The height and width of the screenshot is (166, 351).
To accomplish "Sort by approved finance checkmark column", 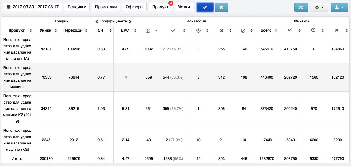I will (x=290, y=30).
